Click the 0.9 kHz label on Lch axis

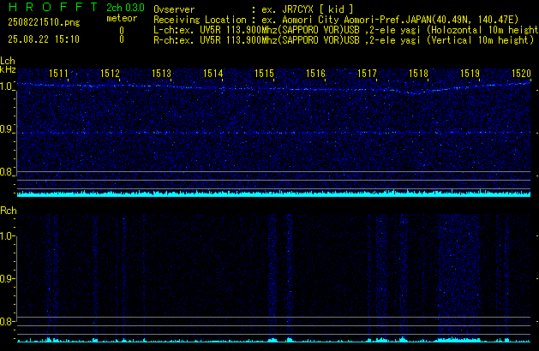[x=7, y=129]
